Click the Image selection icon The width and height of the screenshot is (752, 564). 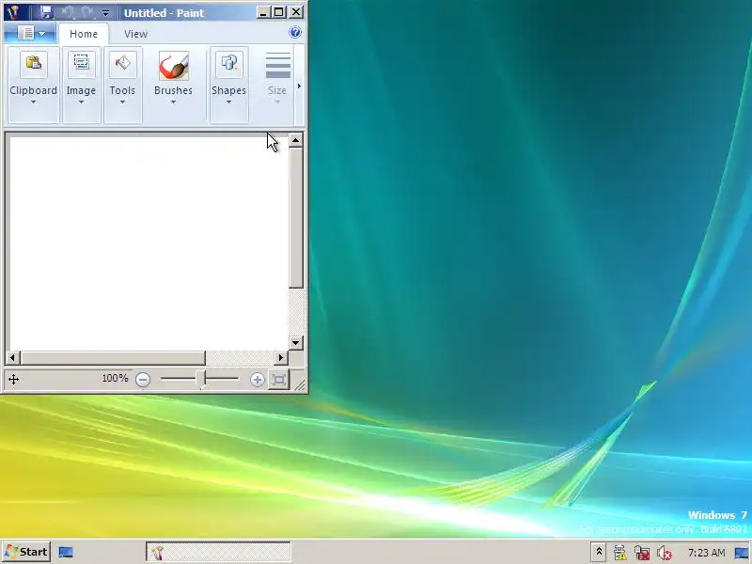click(x=81, y=64)
